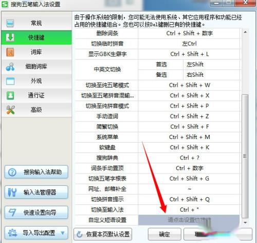Click the question mark help icon
Image resolution: width=257 pixels, height=243 pixels.
coord(12,172)
